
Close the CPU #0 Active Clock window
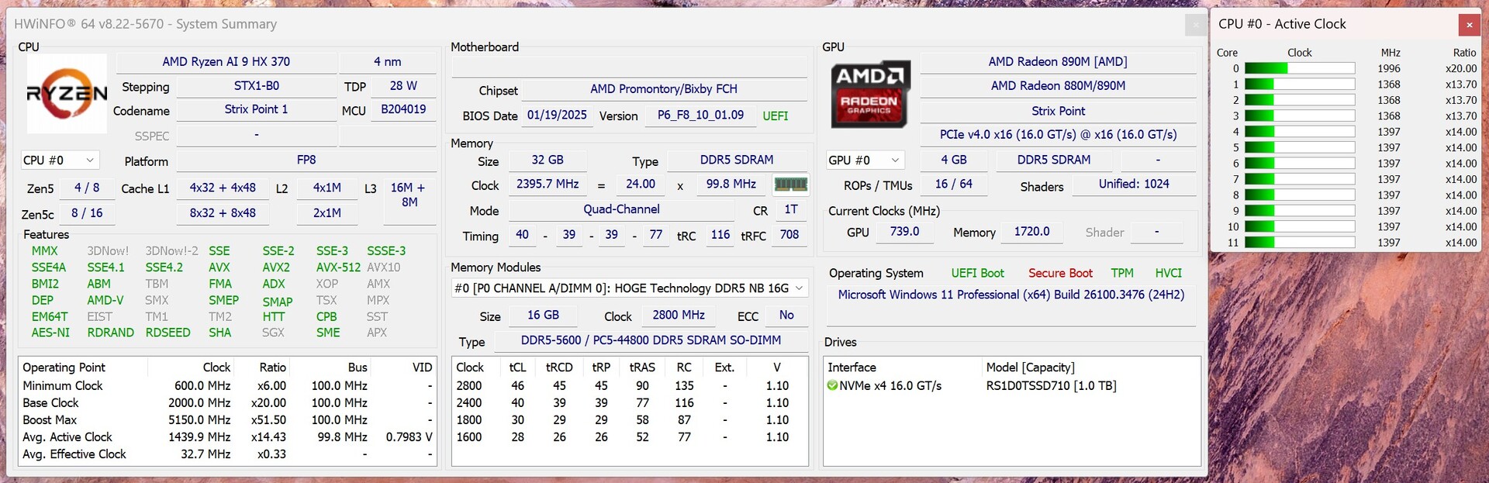[x=1469, y=25]
